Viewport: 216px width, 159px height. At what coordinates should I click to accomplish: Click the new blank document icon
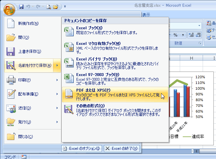coord(11,24)
